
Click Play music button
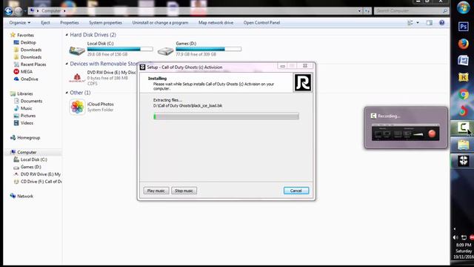point(156,191)
